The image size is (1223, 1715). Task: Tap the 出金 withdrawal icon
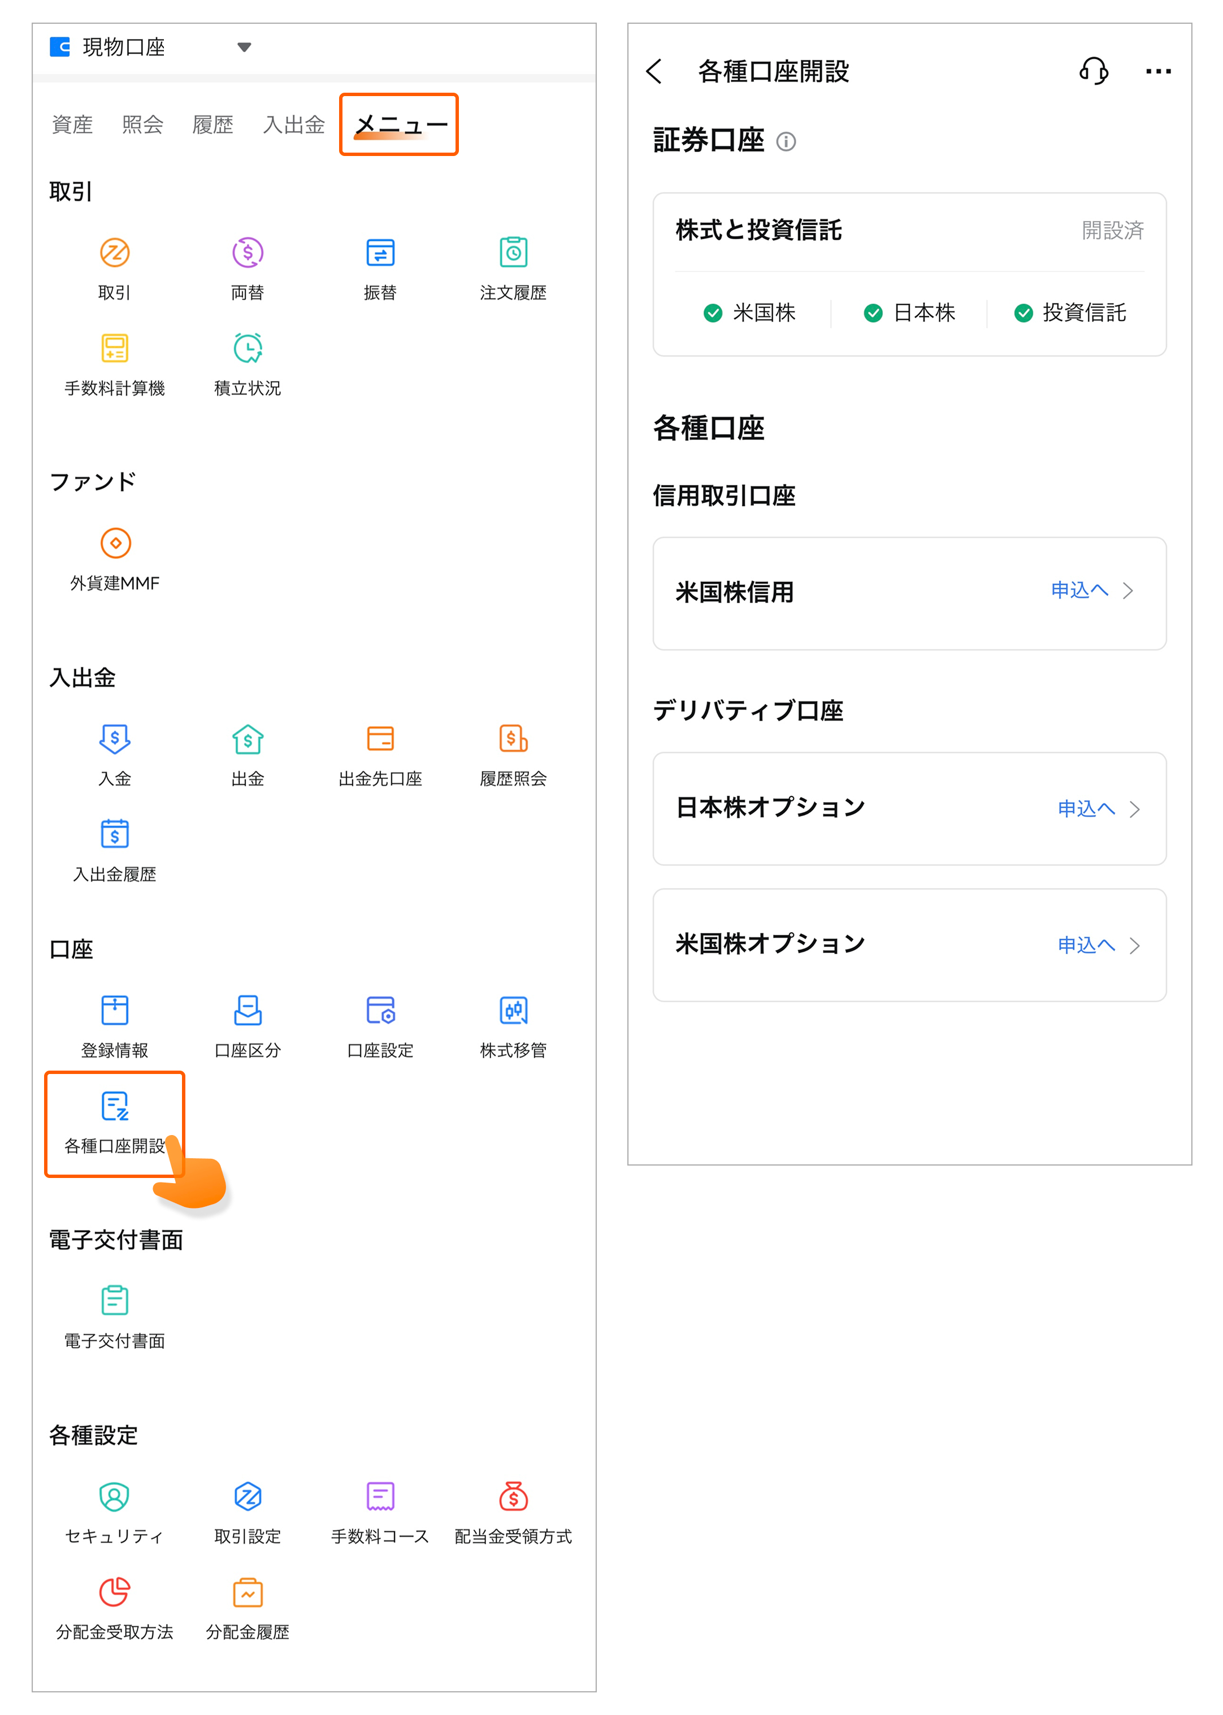(x=247, y=739)
